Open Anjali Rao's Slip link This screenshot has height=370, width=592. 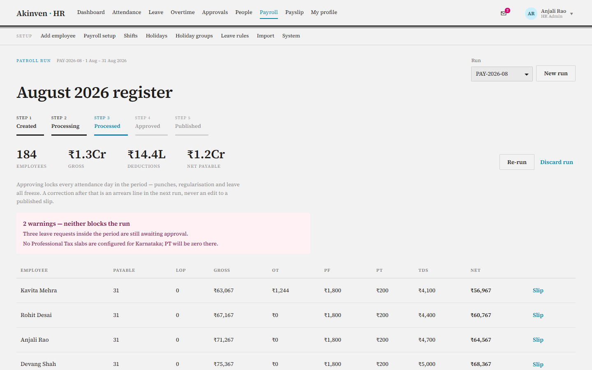click(538, 340)
